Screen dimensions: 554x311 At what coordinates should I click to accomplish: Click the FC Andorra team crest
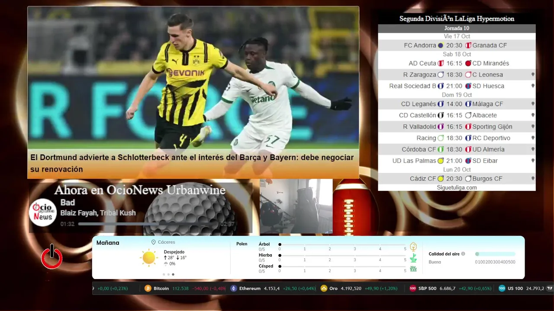441,45
